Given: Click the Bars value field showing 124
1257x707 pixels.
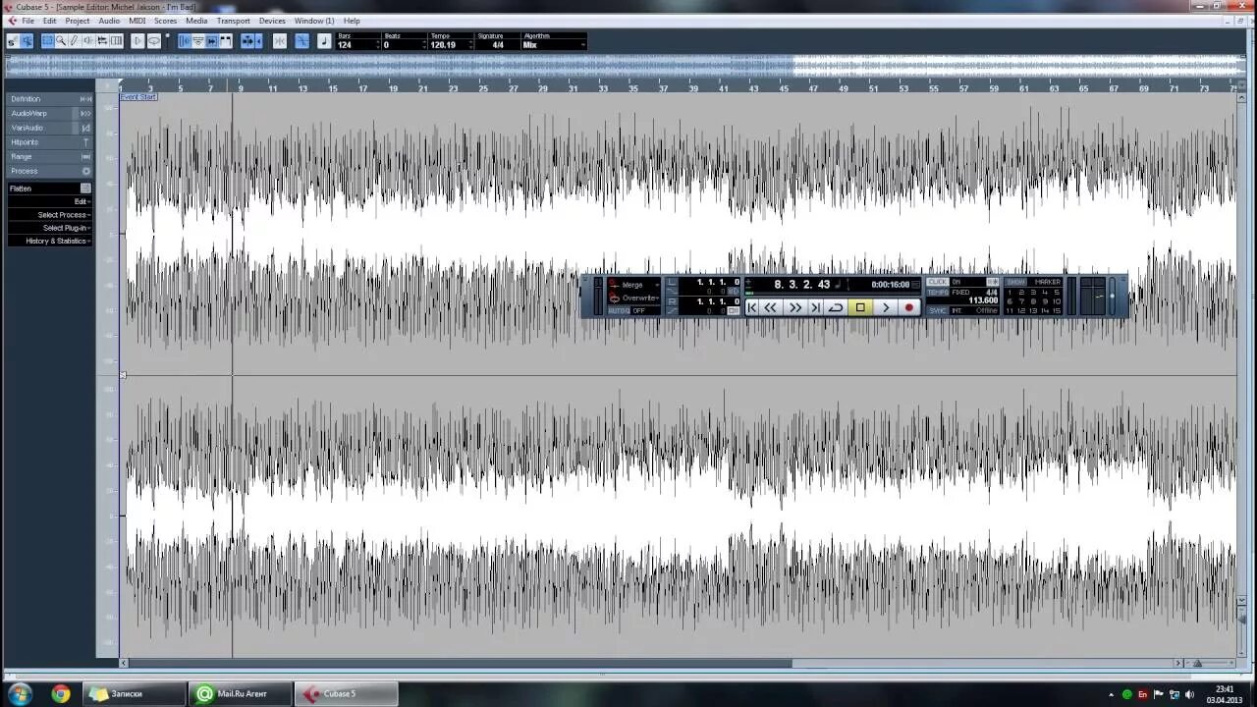Looking at the screenshot, I should point(357,45).
